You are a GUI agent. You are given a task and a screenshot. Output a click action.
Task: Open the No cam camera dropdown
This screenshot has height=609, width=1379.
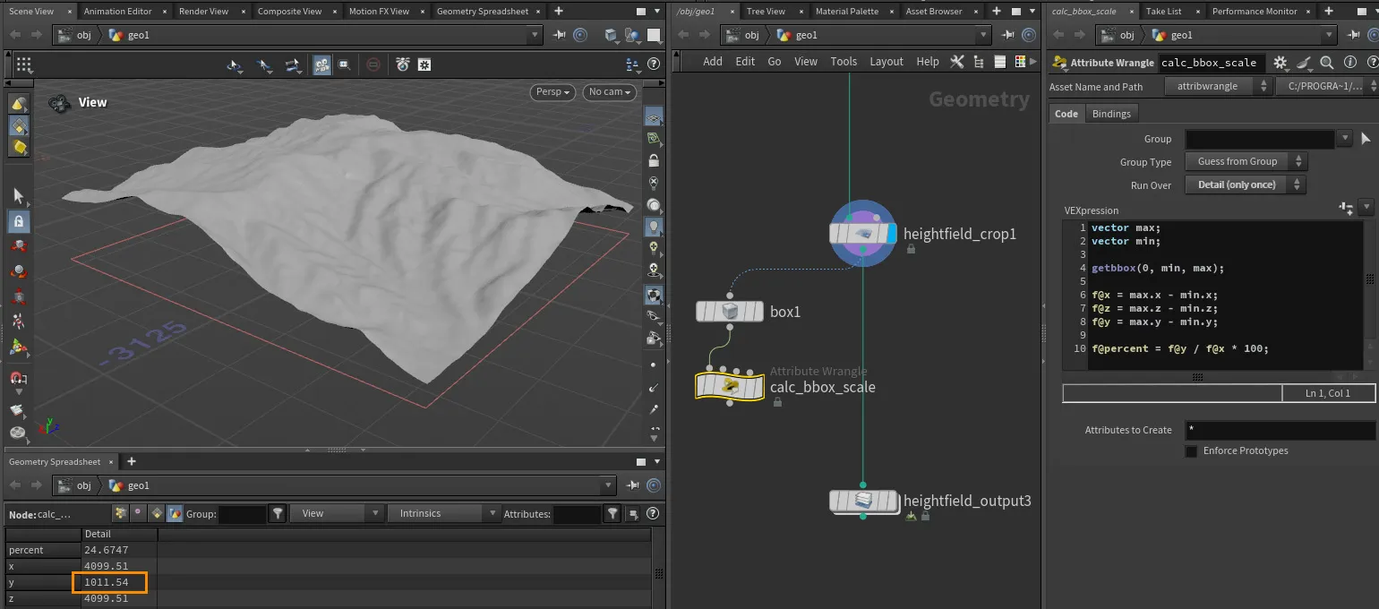[x=610, y=91]
